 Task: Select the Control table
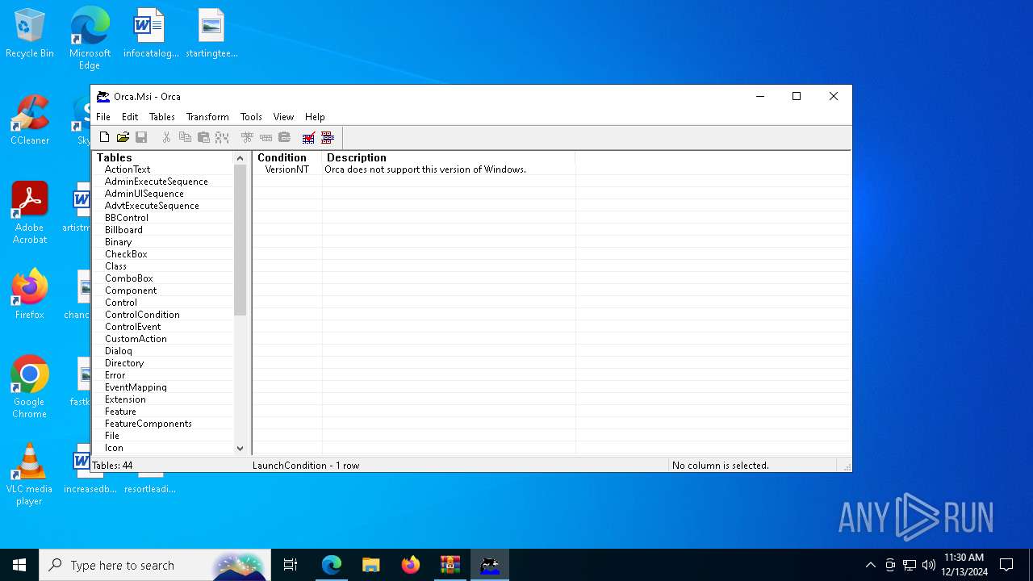tap(121, 303)
